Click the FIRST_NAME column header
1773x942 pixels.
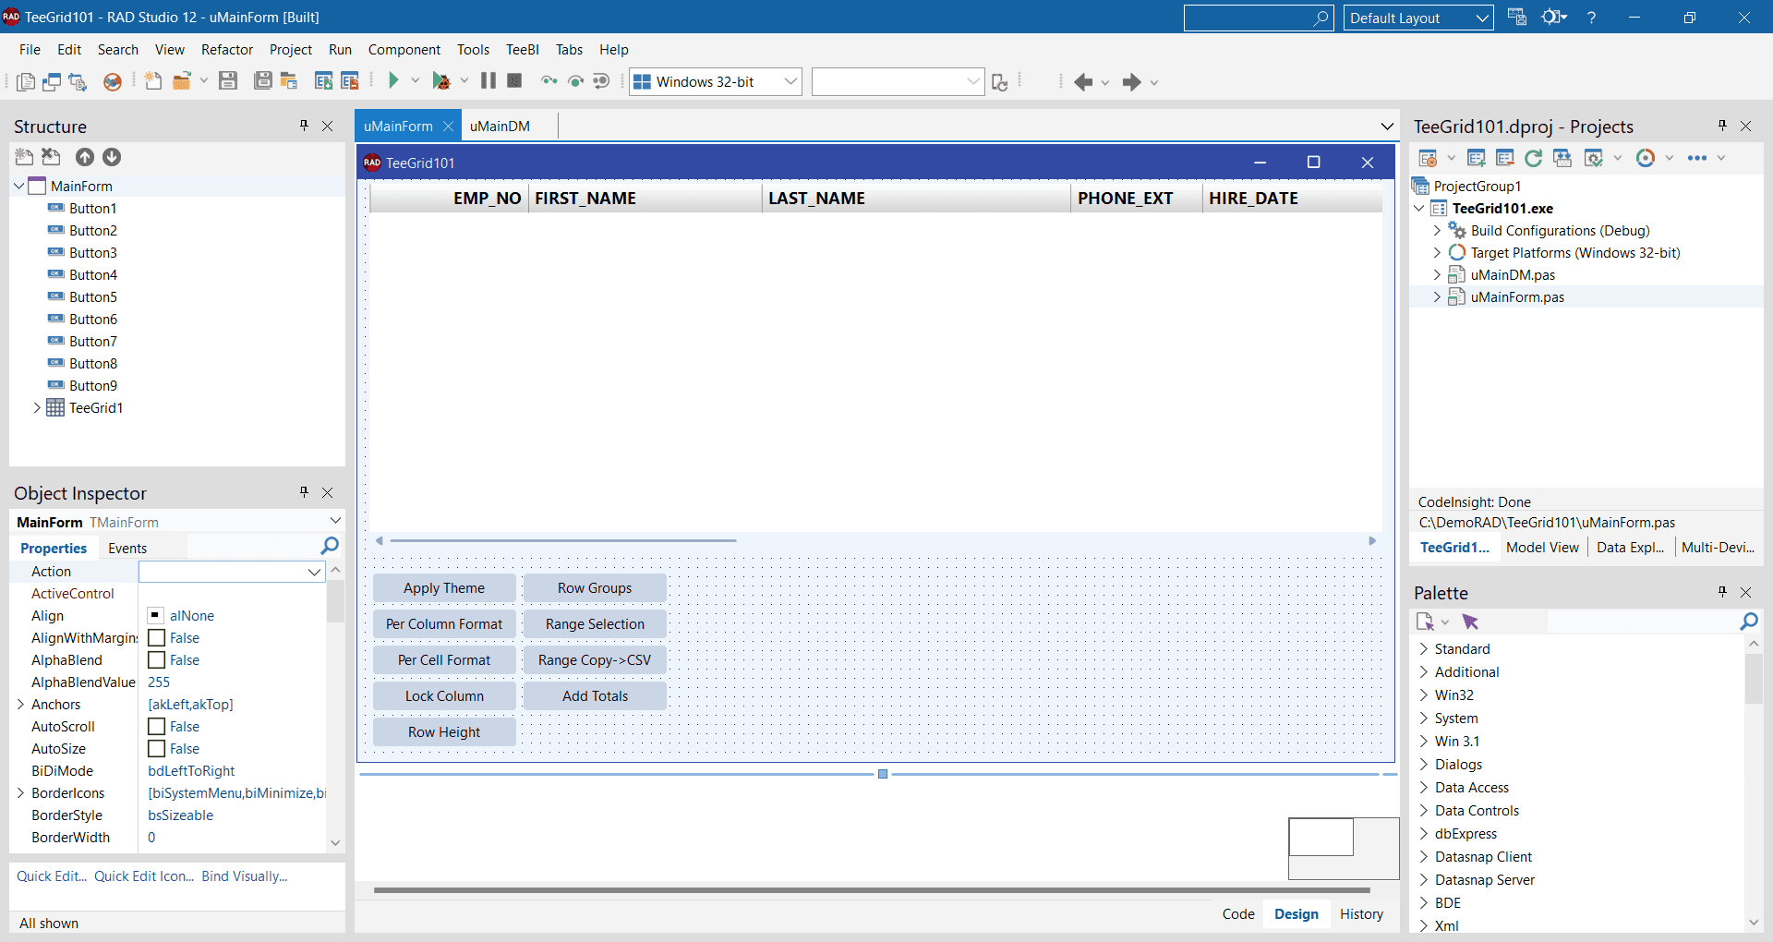645,199
